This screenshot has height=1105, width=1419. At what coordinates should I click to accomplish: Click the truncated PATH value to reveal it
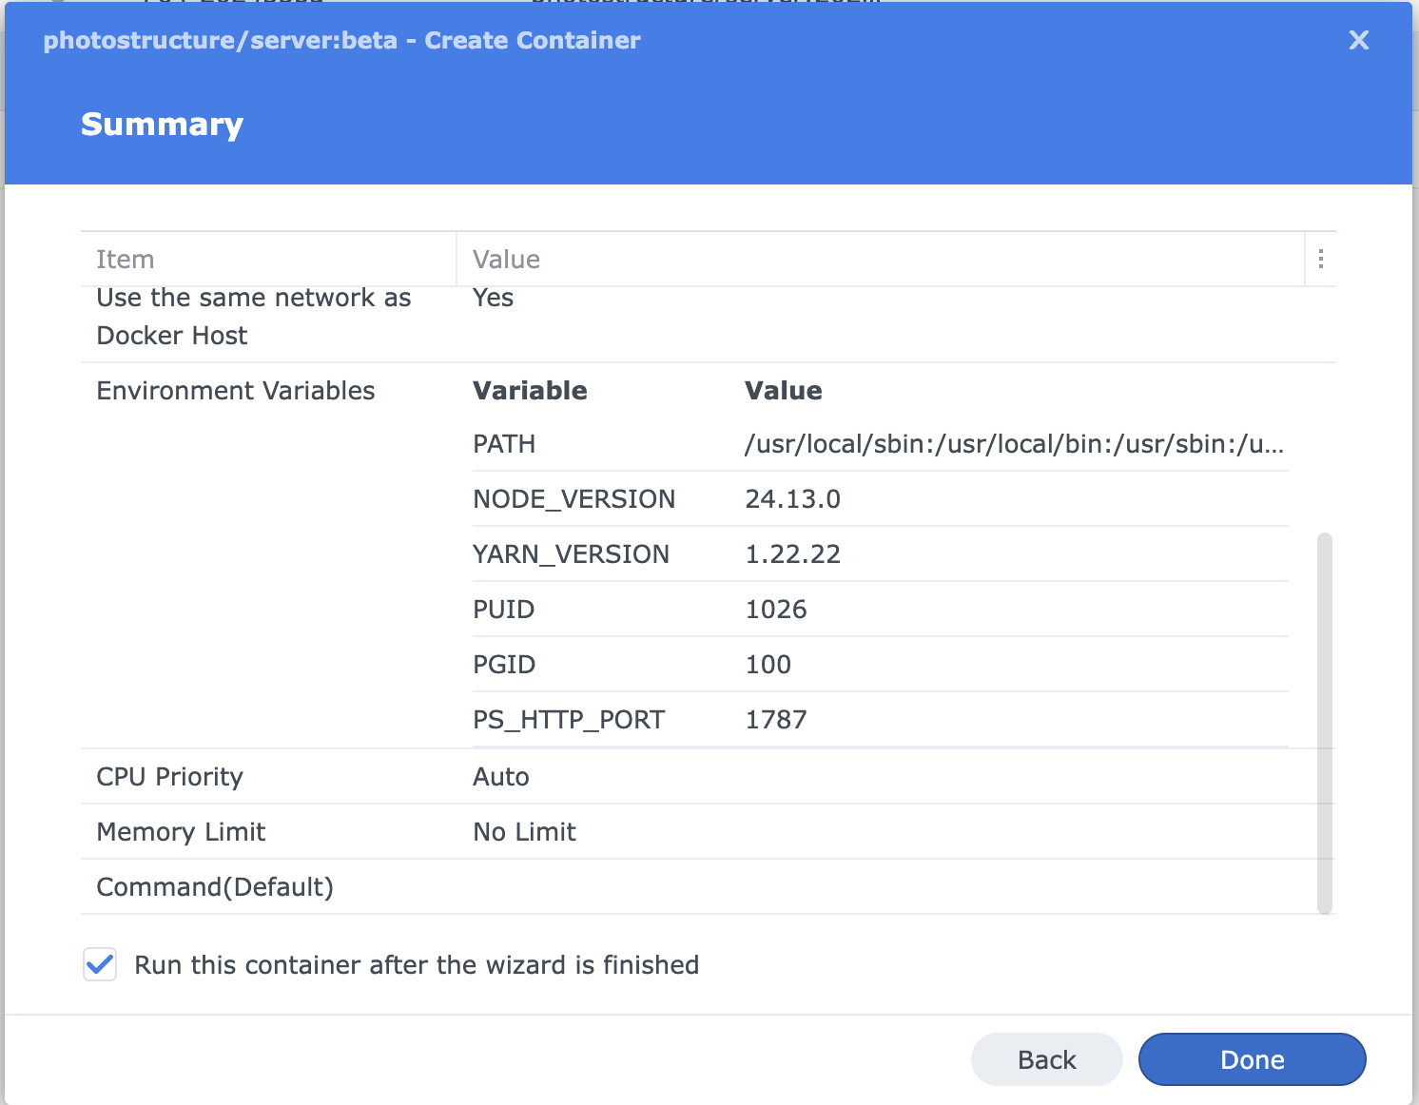(1014, 443)
